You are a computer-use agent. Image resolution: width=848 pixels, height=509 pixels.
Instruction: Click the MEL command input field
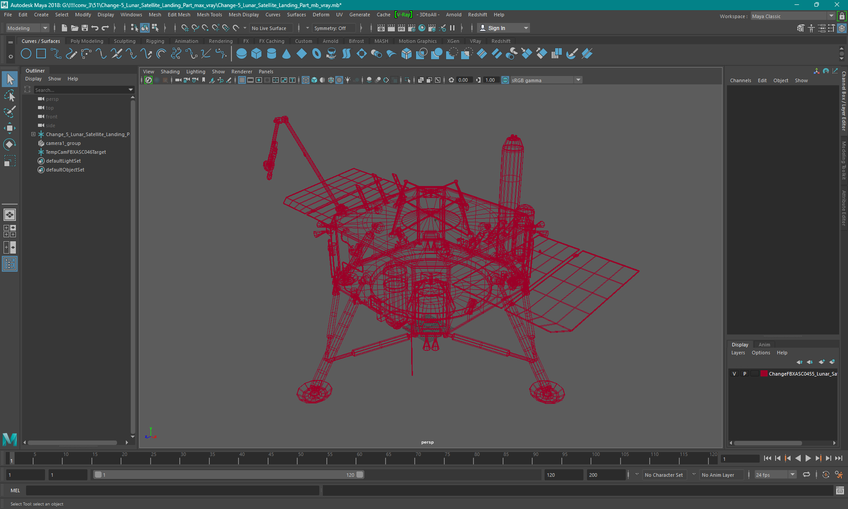pyautogui.click(x=173, y=490)
